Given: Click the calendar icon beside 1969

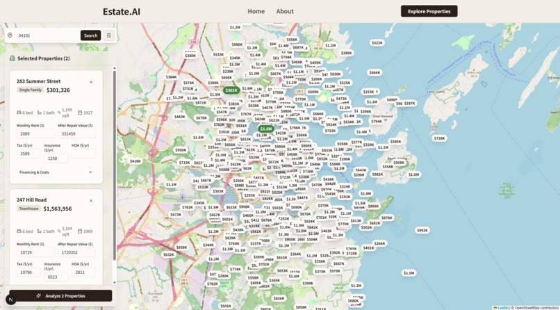Looking at the screenshot, I should point(80,231).
